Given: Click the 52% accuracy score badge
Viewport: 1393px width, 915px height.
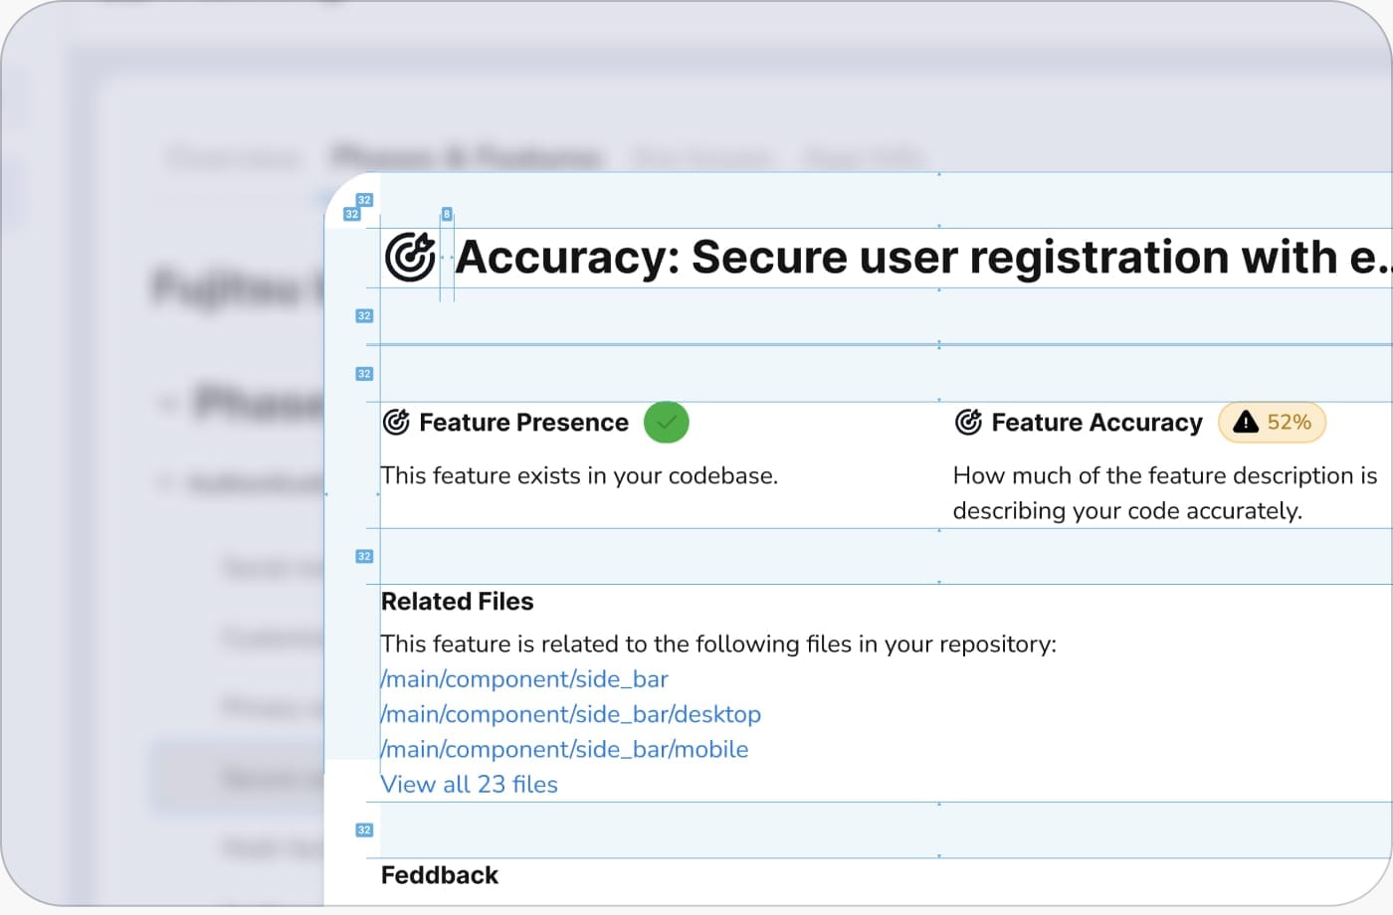Looking at the screenshot, I should pyautogui.click(x=1273, y=423).
